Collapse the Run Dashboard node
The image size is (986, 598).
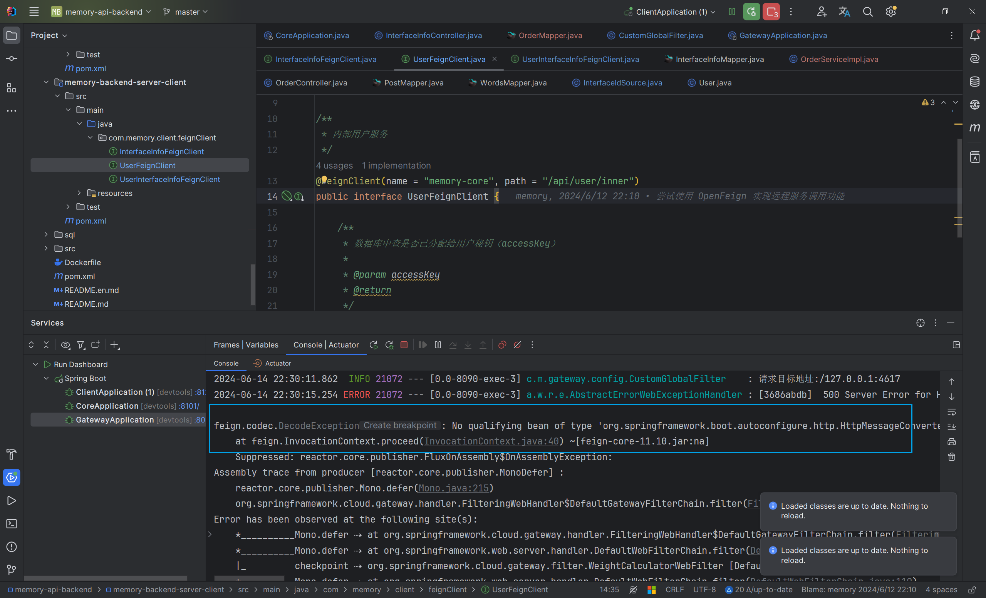[35, 364]
